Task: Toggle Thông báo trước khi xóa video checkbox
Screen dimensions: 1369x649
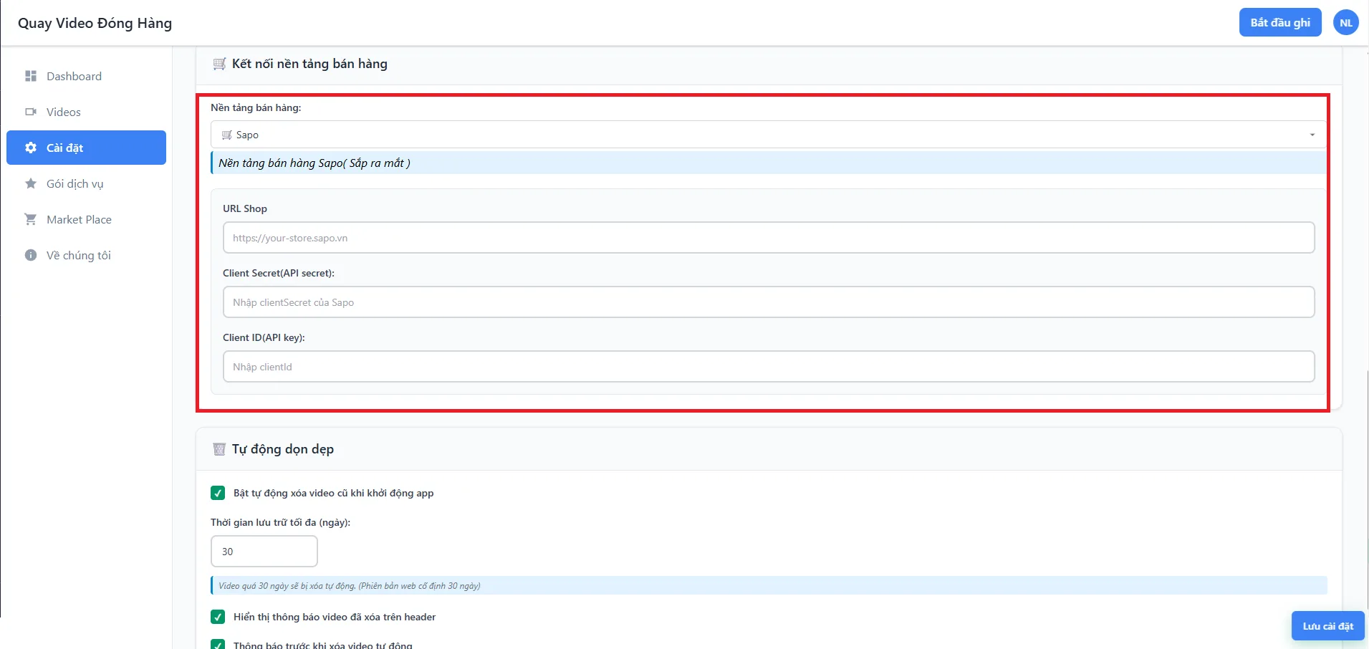Action: pos(218,644)
